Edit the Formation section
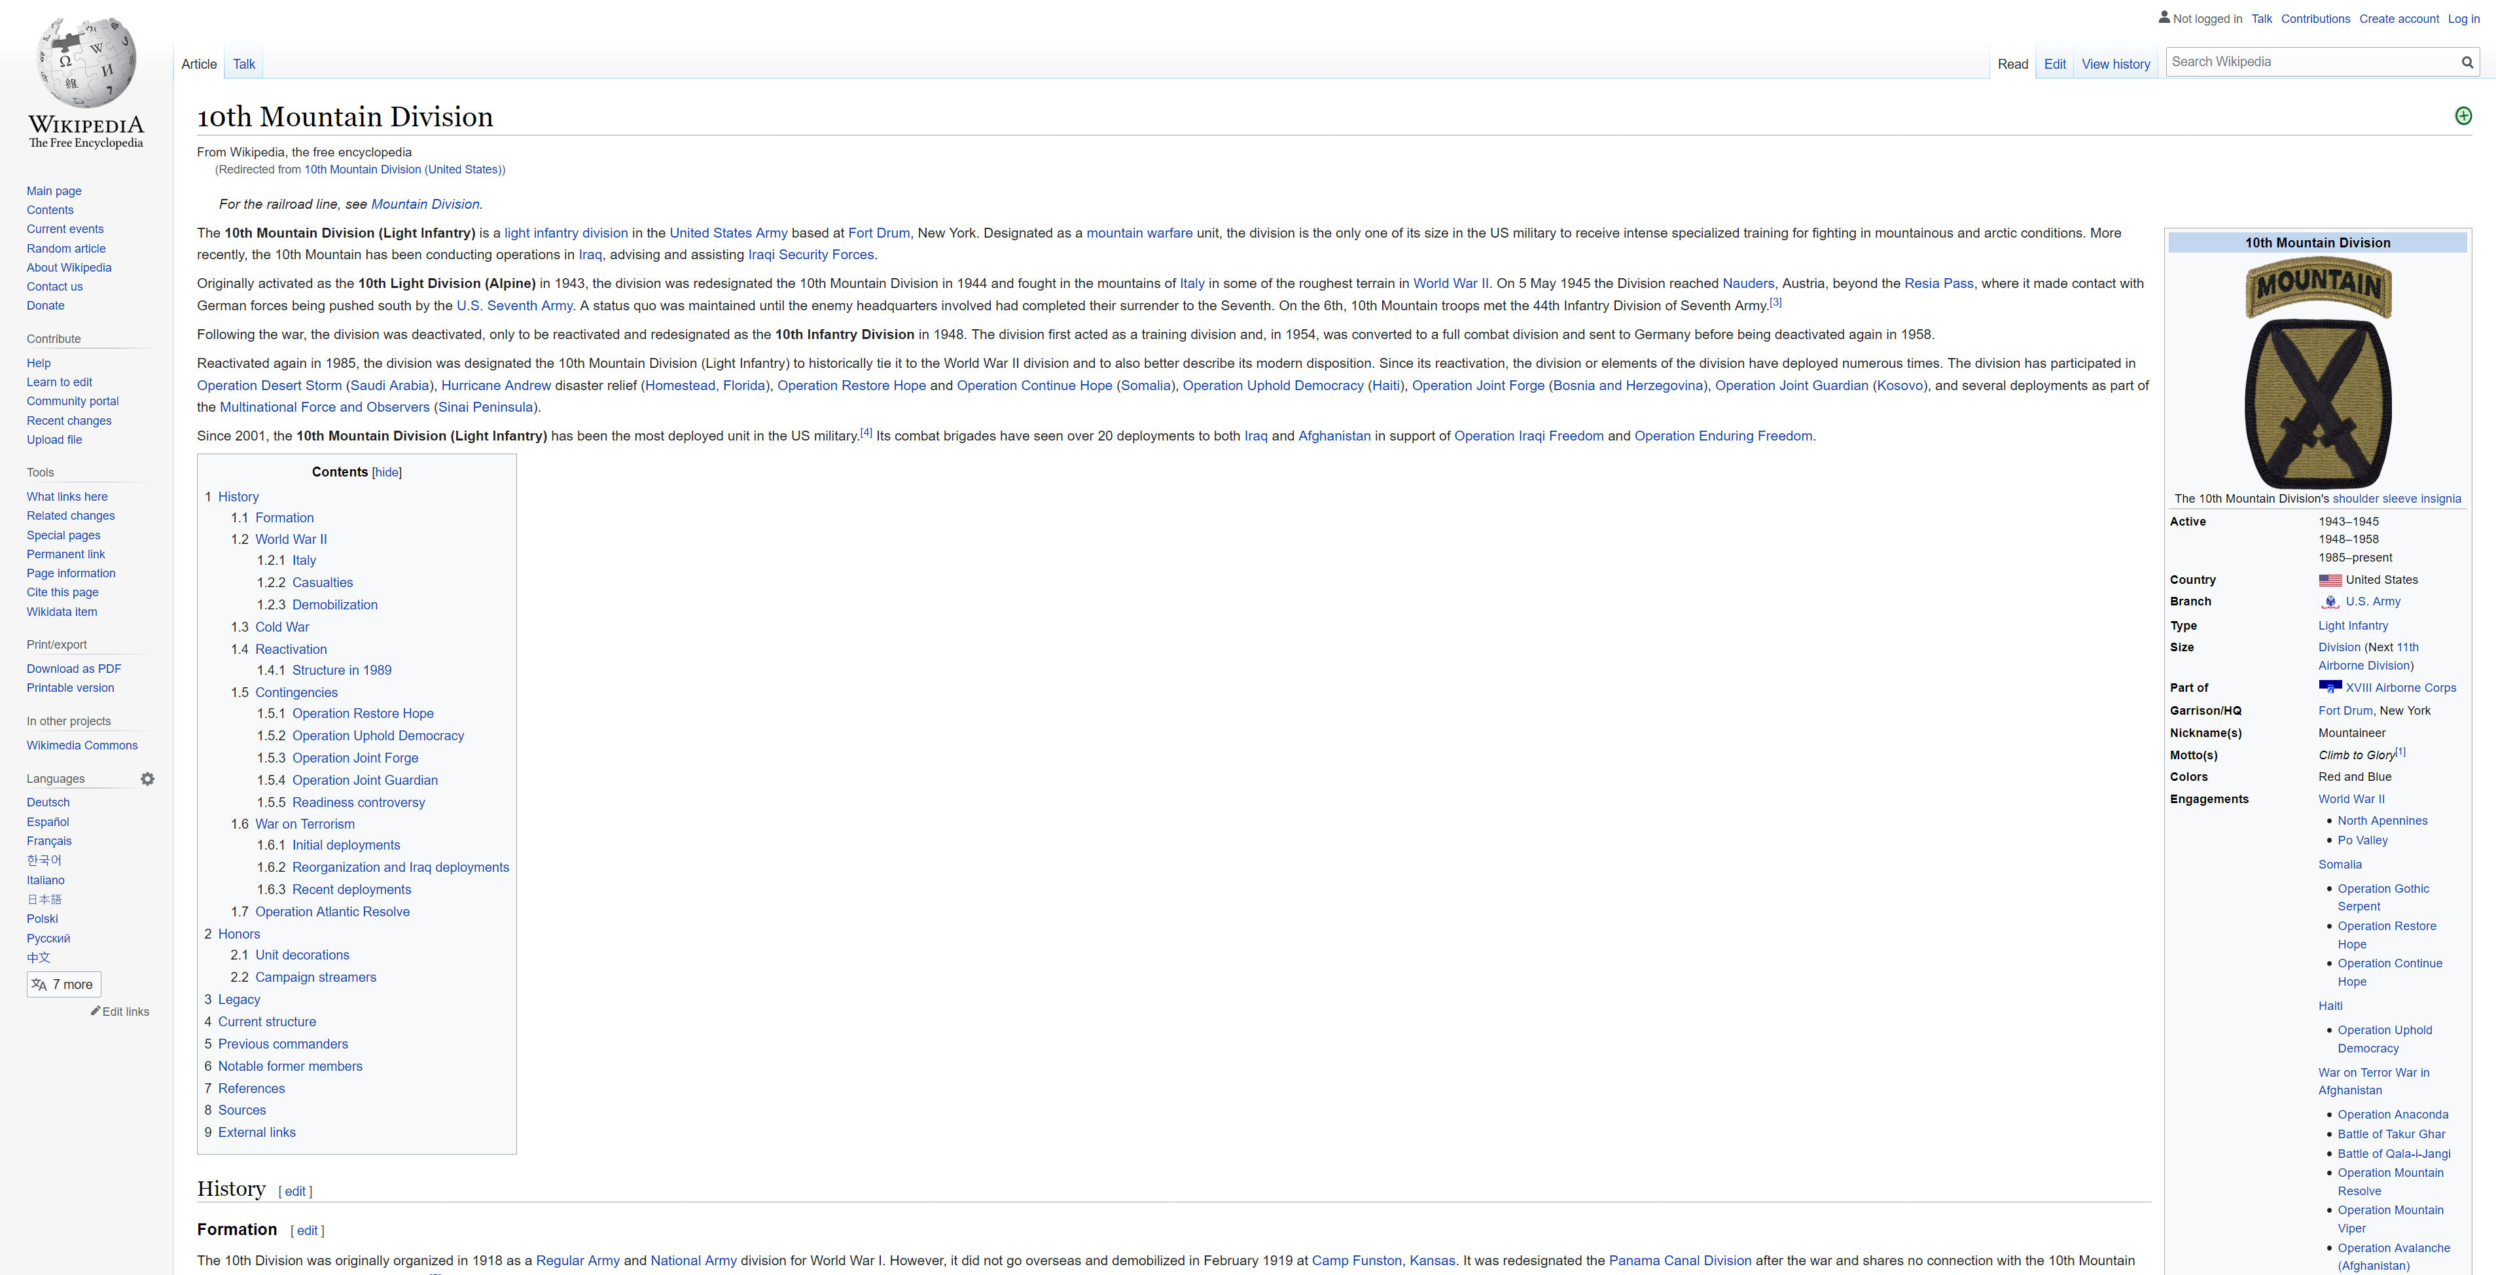 point(307,1230)
